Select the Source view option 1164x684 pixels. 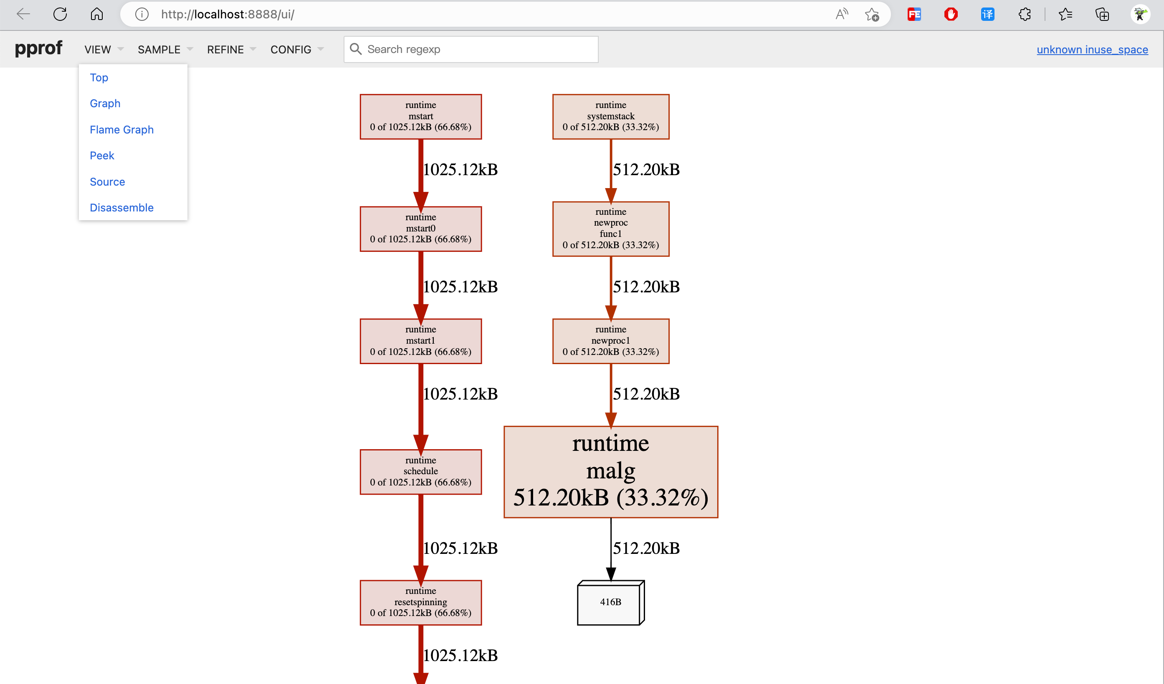[107, 181]
